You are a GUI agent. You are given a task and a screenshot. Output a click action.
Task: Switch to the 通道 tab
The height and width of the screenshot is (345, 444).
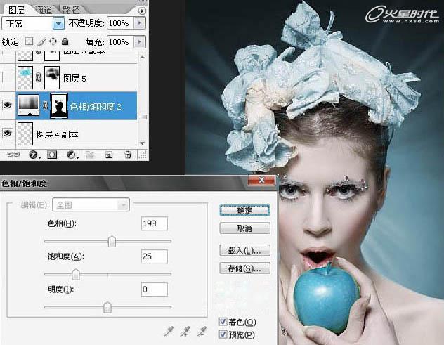coord(44,11)
